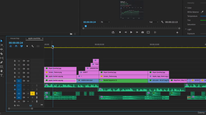Hide V5 track output eye
Screen dimensions: 206x115
[x=28, y=65]
